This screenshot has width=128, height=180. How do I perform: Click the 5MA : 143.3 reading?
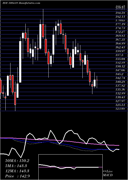[16, 166]
